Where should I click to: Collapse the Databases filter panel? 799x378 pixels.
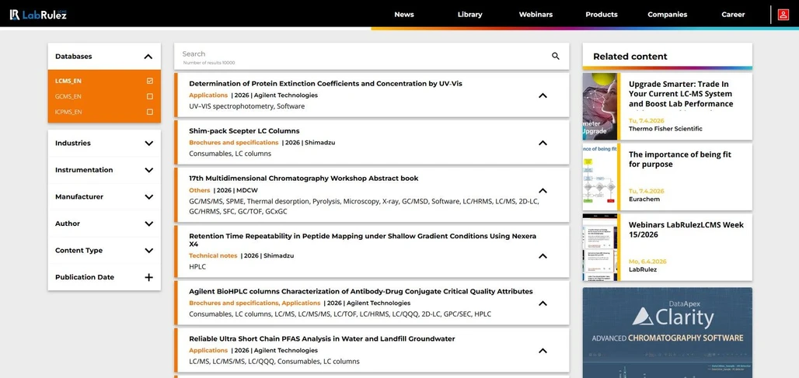click(148, 57)
